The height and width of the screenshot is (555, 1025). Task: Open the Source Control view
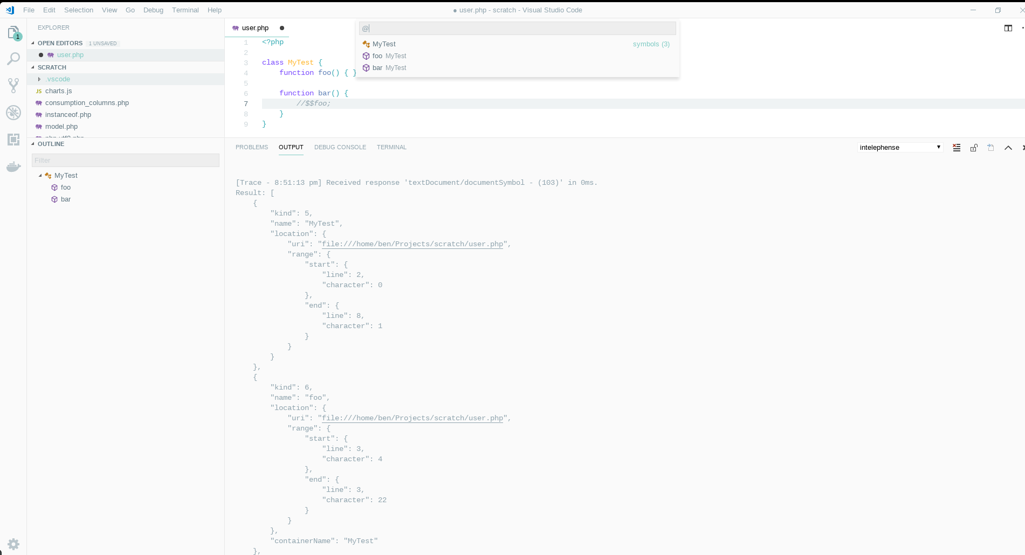click(13, 85)
